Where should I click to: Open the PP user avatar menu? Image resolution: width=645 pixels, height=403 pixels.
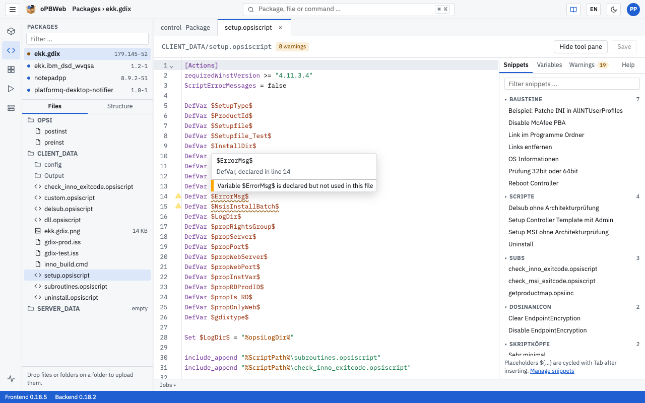(x=633, y=9)
